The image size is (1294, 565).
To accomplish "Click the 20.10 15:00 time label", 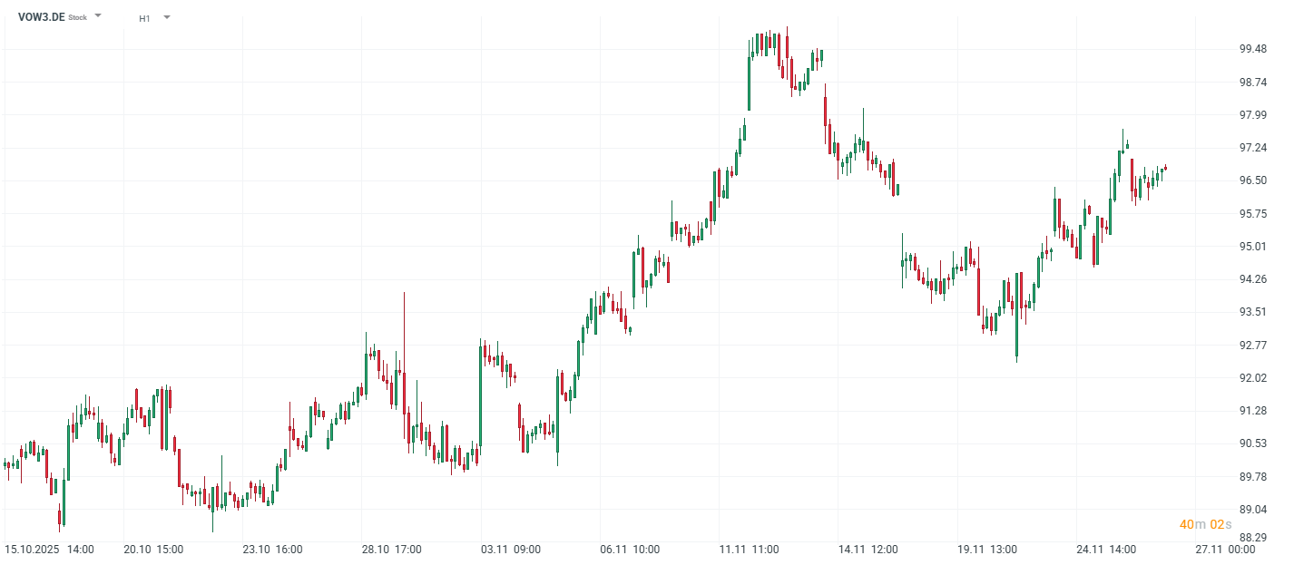I will (x=153, y=550).
